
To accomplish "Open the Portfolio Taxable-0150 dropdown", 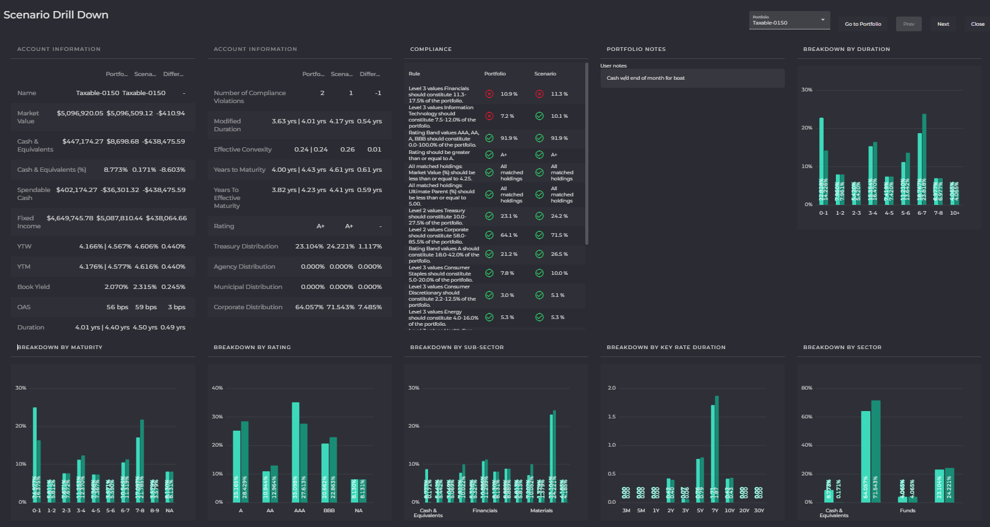I will point(789,20).
